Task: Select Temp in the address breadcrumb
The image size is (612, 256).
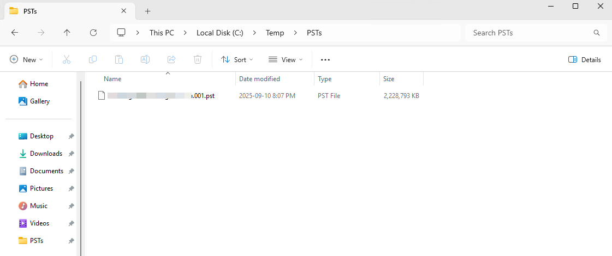Action: 275,33
